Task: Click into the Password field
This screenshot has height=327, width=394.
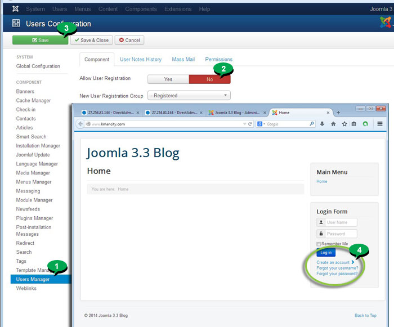Action: pos(341,234)
